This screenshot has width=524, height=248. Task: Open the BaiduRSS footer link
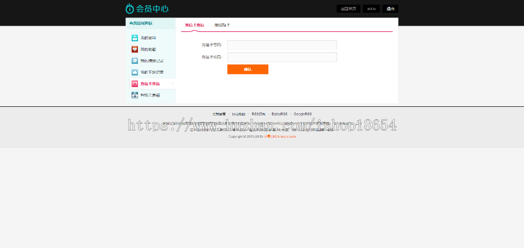[279, 114]
